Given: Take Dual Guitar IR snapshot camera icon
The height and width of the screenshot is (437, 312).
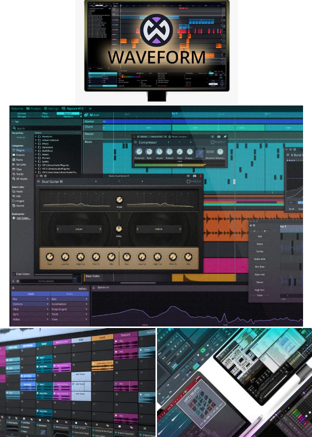Looking at the screenshot, I should (194, 176).
